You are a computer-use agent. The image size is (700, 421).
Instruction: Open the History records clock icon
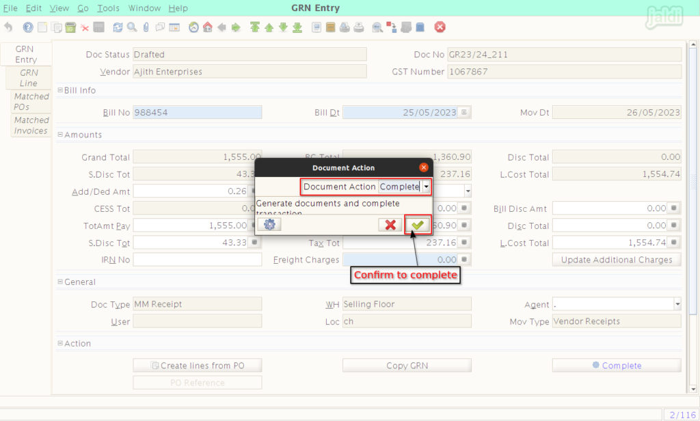click(193, 27)
